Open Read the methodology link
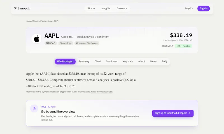This screenshot has height=134, width=224. coord(102,91)
